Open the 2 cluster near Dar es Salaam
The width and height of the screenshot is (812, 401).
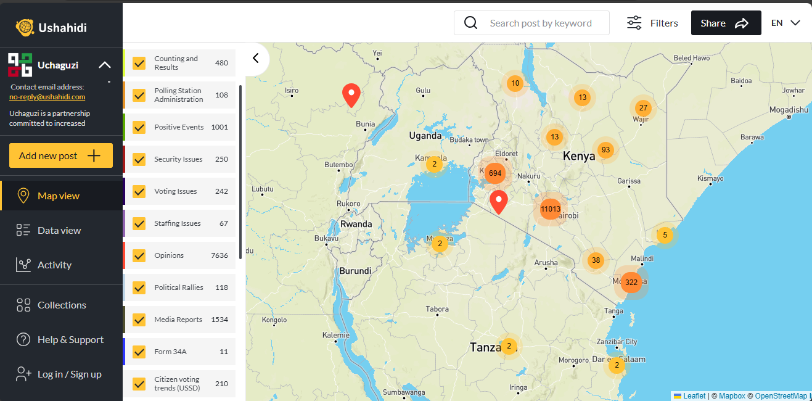click(x=616, y=365)
